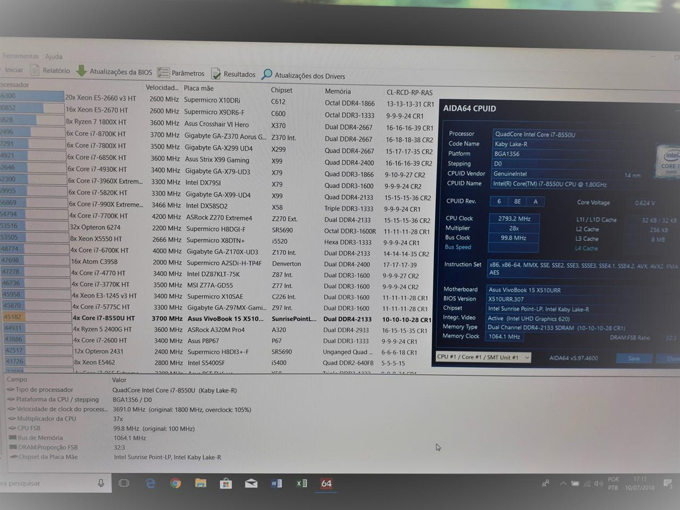
Task: Click the Campo column header
Action: point(17,379)
